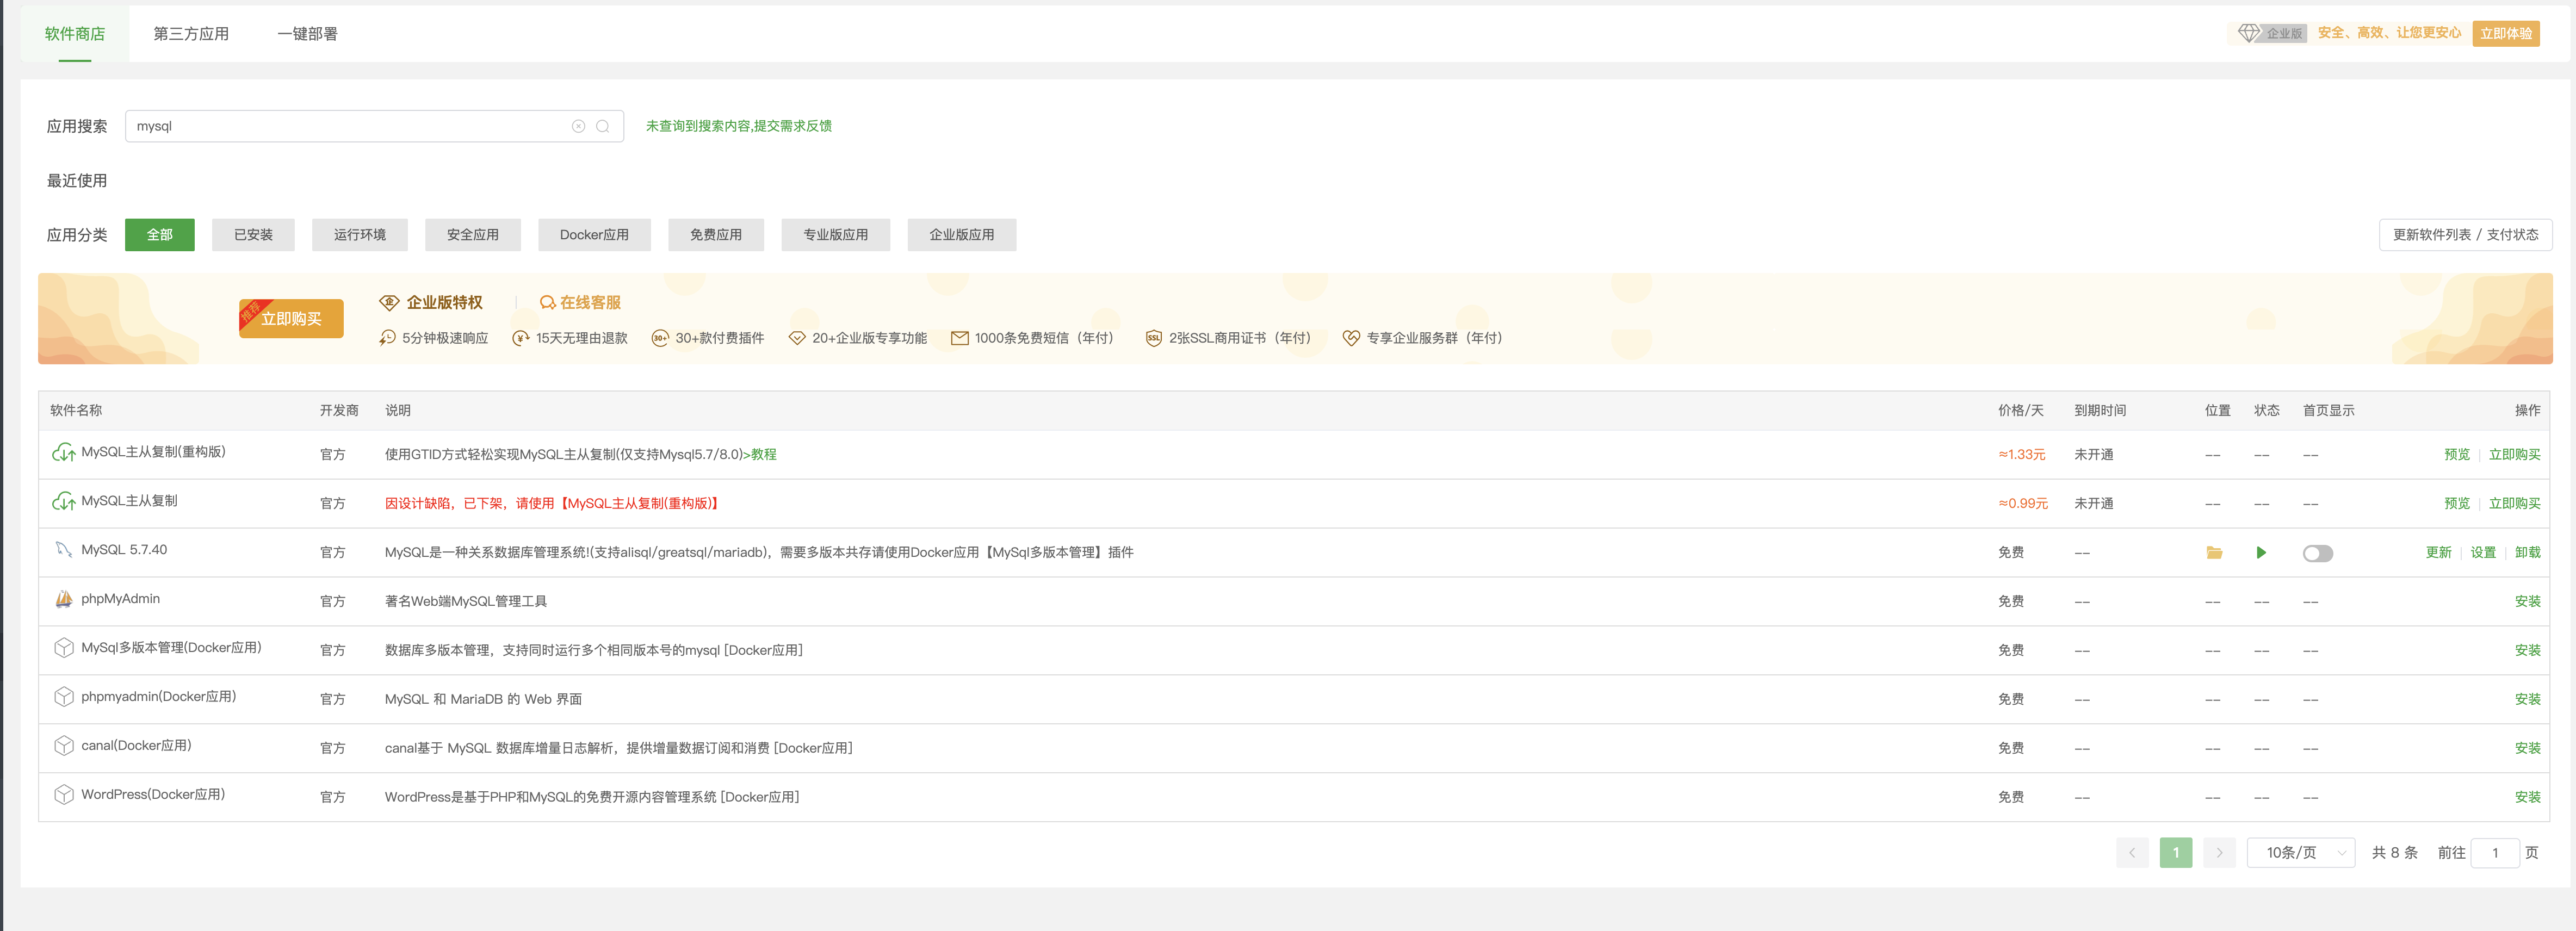Preview MySQL主从复制(重构版)
The width and height of the screenshot is (2576, 931).
click(x=2457, y=454)
